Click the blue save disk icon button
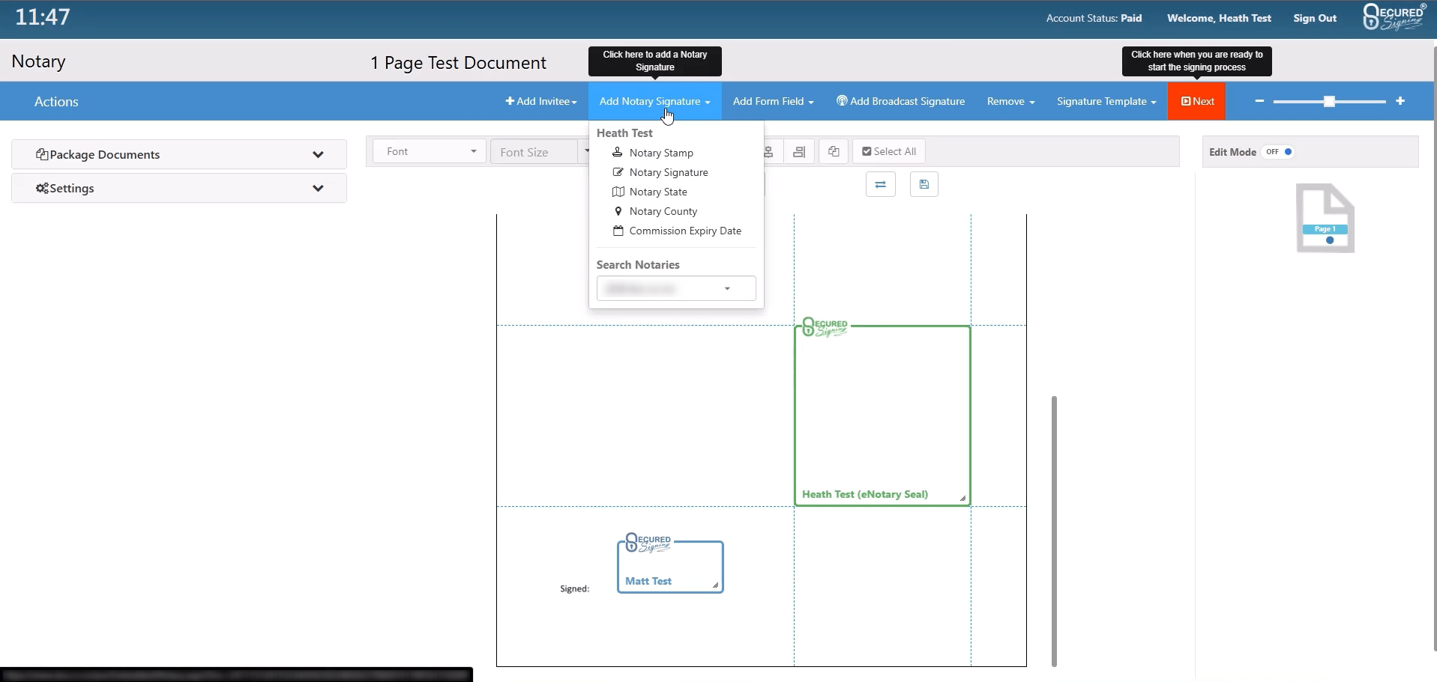1437x682 pixels. point(924,185)
